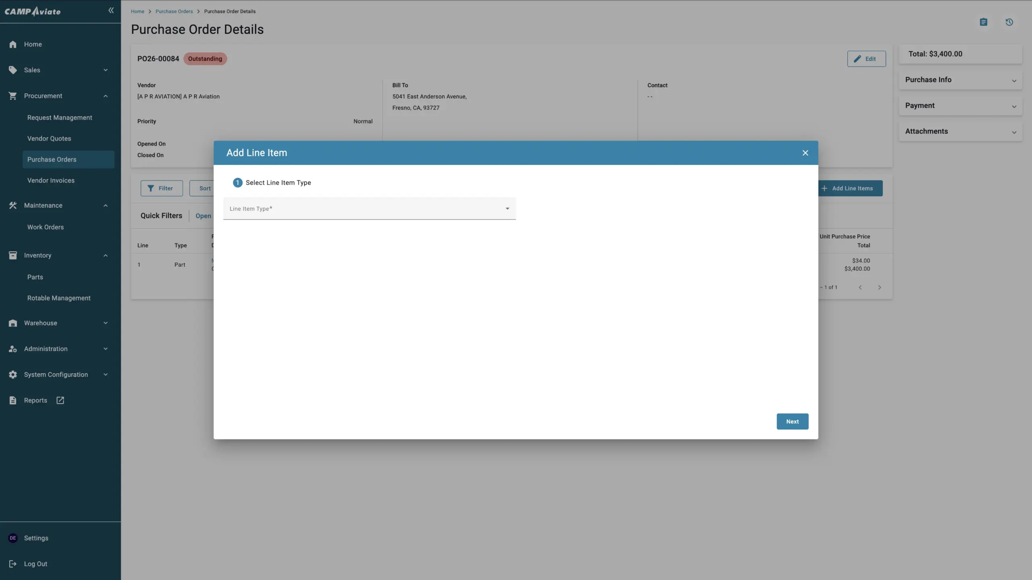Expand the Payment section
The image size is (1032, 580).
960,106
